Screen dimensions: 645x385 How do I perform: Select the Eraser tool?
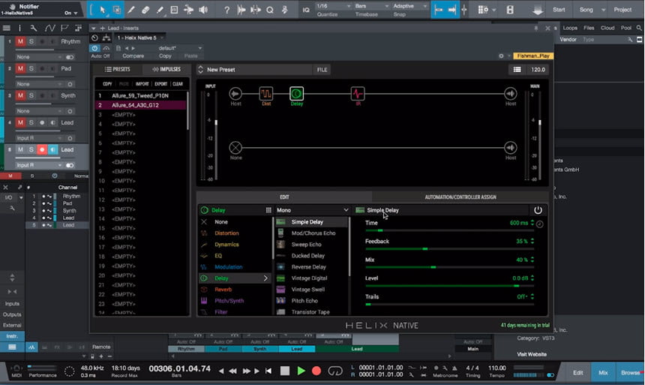coord(145,10)
